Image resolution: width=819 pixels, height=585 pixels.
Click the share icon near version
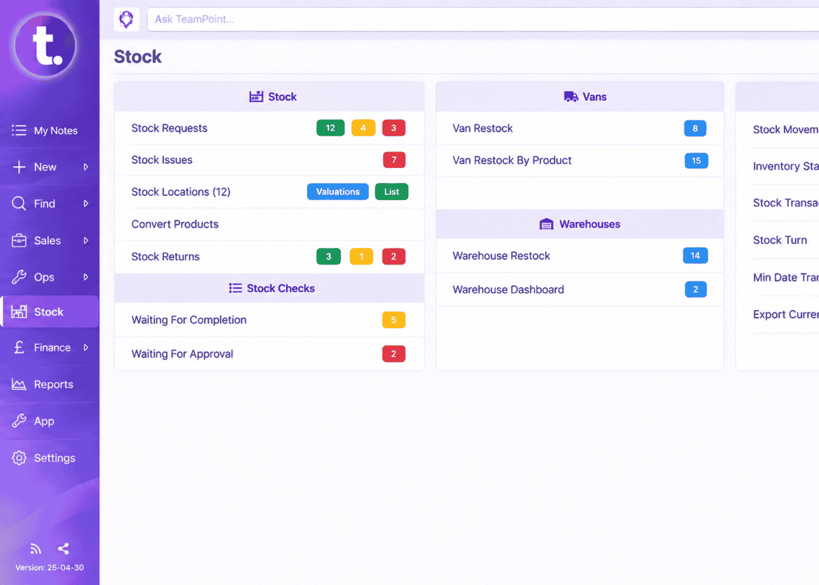64,549
